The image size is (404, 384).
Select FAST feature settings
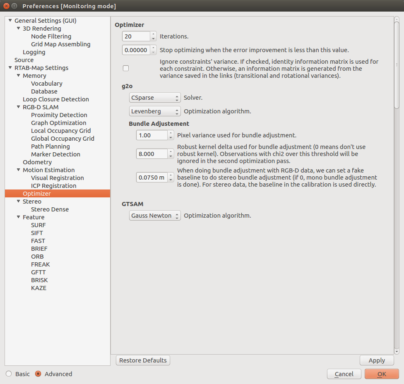[38, 241]
